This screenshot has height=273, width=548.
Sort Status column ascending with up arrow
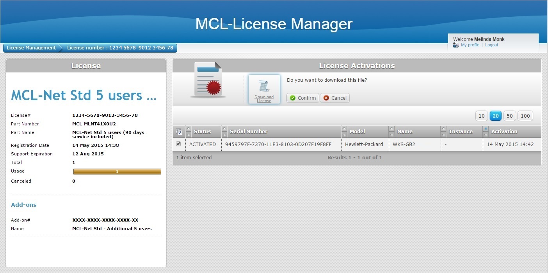tap(189, 129)
